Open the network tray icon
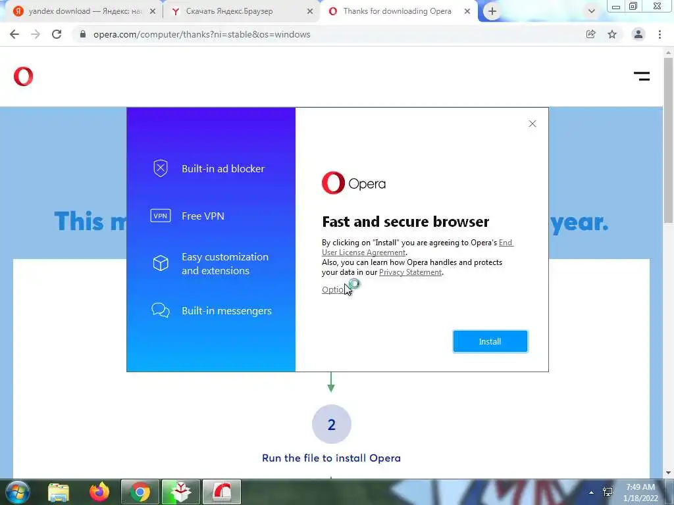The height and width of the screenshot is (505, 674). (x=608, y=492)
